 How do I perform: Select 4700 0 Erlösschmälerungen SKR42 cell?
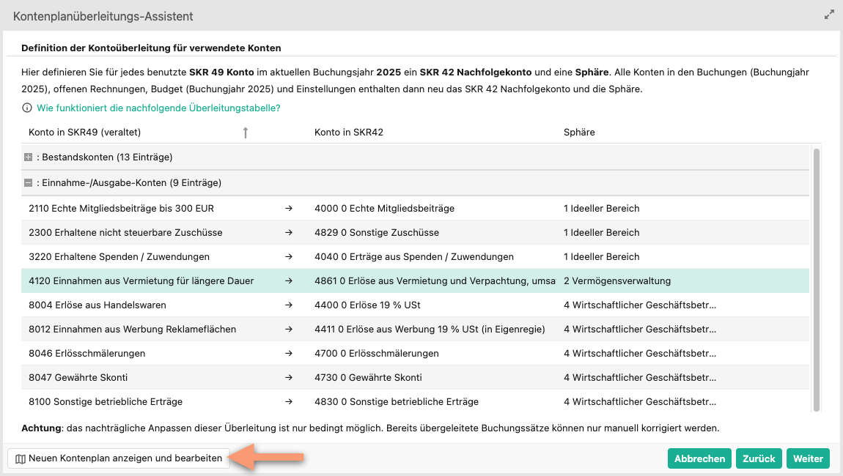[377, 354]
